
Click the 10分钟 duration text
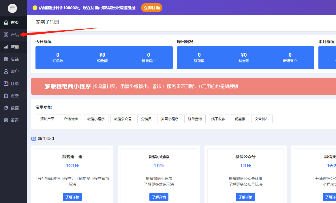tap(72, 166)
